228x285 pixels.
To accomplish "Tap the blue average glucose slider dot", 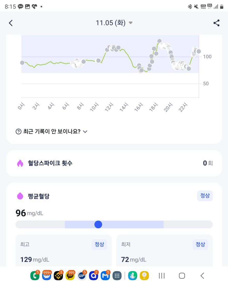I will click(98, 225).
